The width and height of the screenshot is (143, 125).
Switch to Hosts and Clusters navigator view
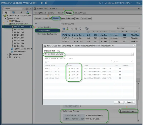(6, 12)
